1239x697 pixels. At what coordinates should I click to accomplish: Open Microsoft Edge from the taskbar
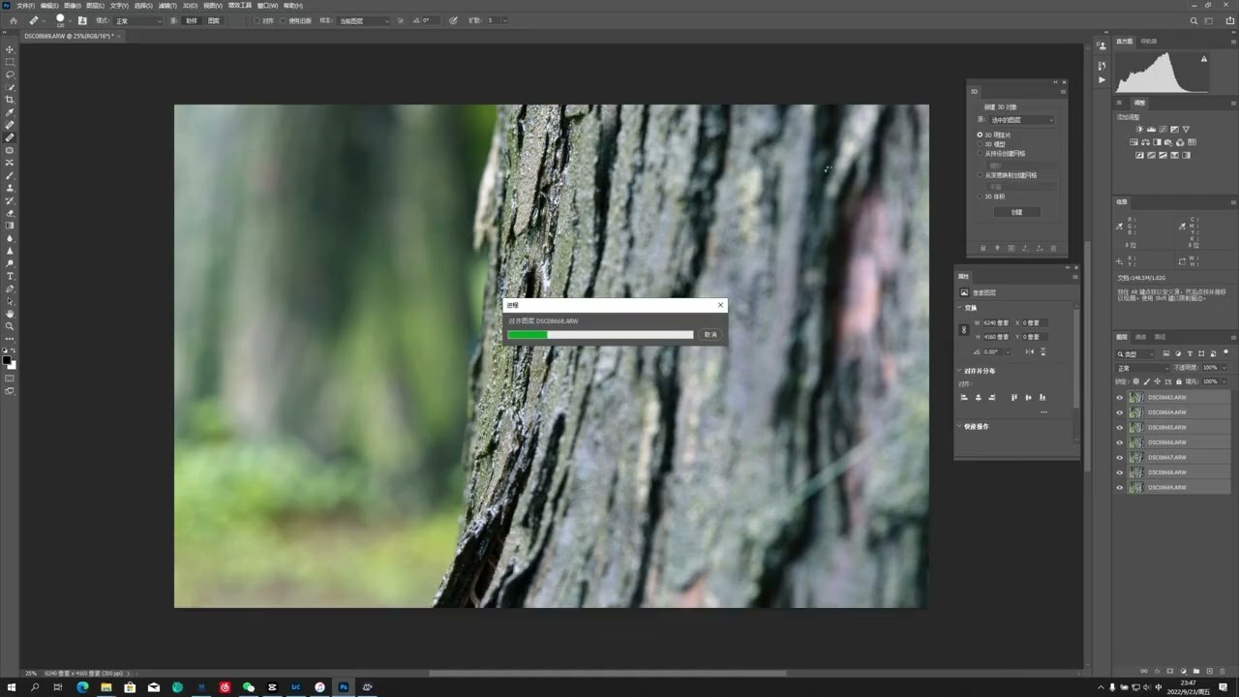tap(82, 687)
